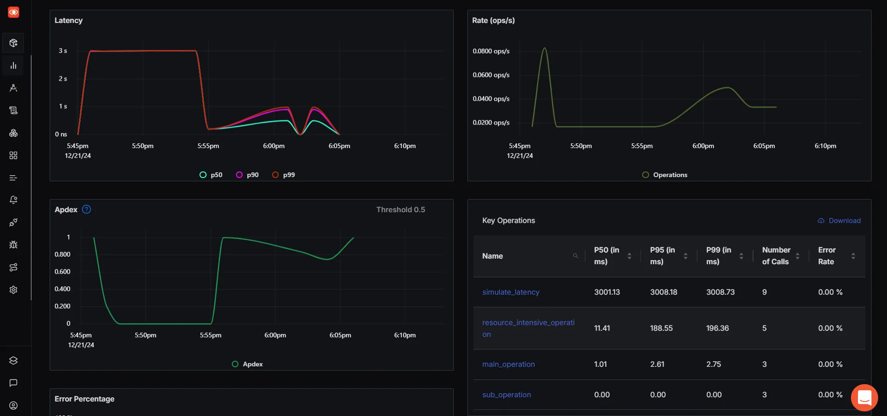Sort table by P50 column arrows
Viewport: 887px width, 416px height.
click(x=629, y=256)
